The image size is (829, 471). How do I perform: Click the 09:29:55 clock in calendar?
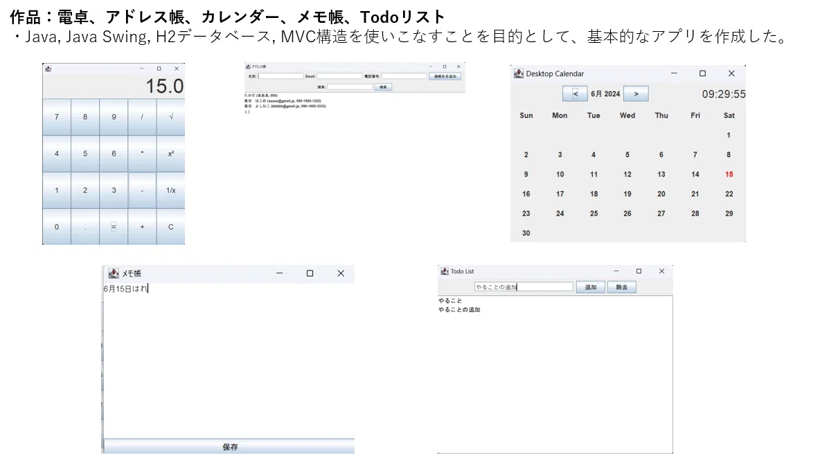click(x=723, y=94)
